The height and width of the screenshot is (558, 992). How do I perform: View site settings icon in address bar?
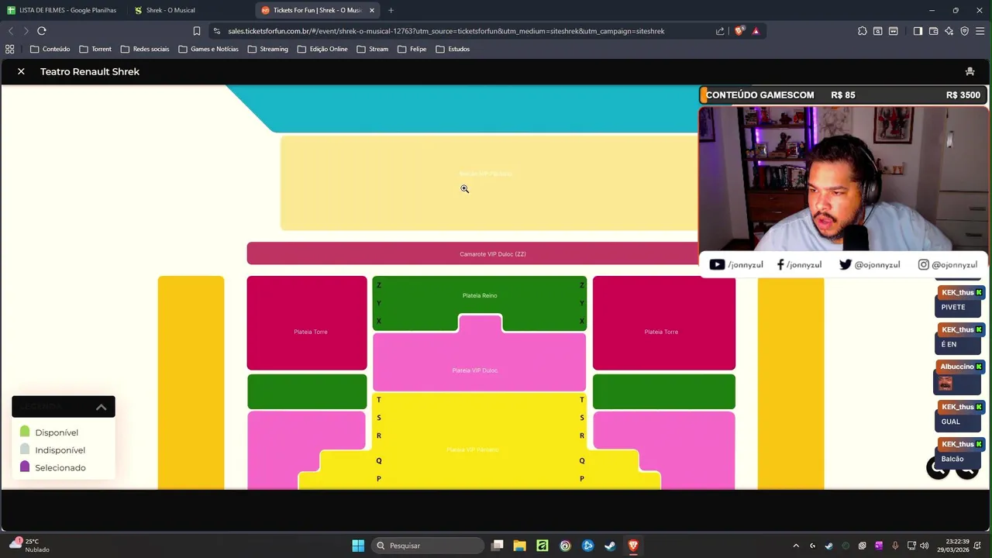(x=217, y=31)
